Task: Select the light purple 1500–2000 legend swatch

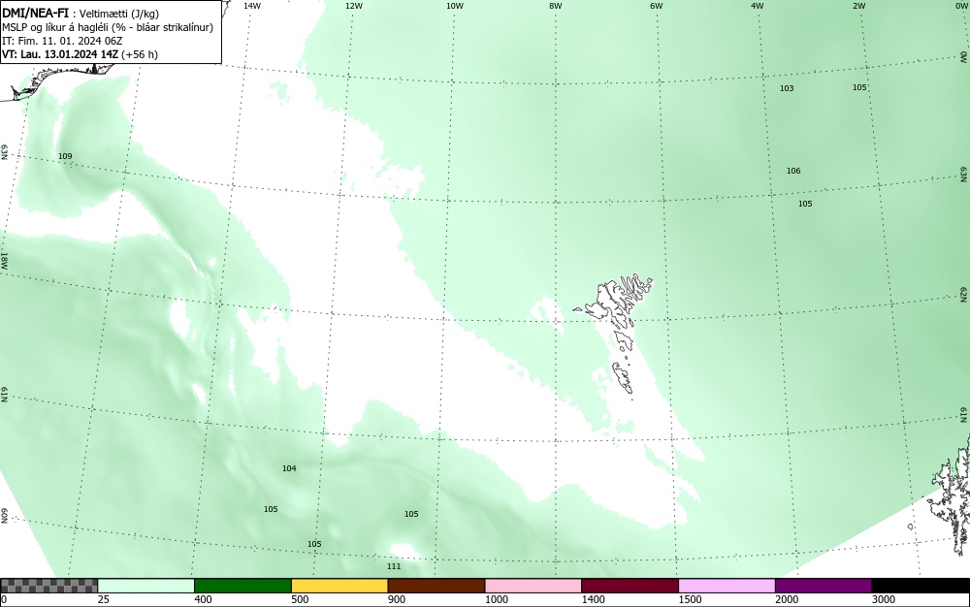Action: click(727, 586)
